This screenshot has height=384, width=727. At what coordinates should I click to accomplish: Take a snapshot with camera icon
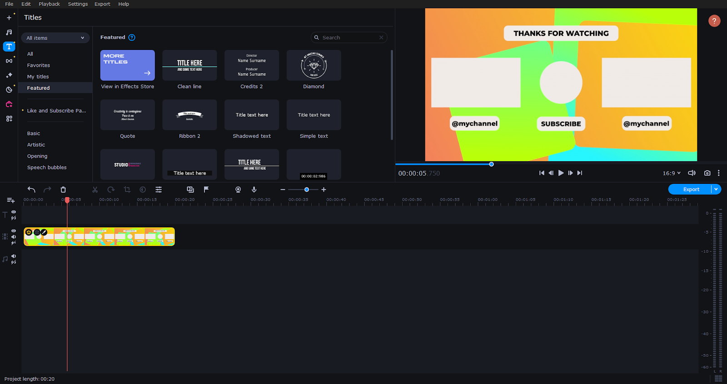point(707,173)
